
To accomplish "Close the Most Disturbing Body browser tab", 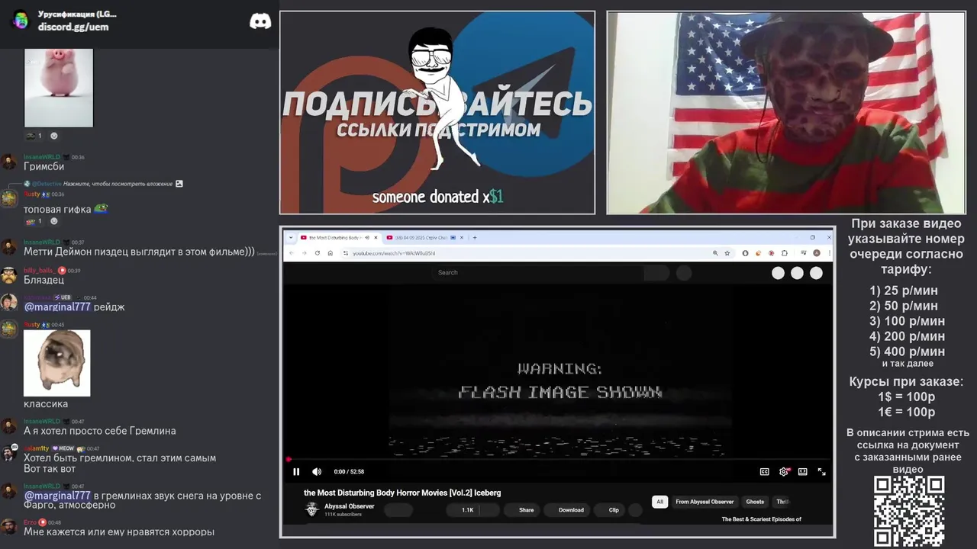I will pyautogui.click(x=376, y=237).
